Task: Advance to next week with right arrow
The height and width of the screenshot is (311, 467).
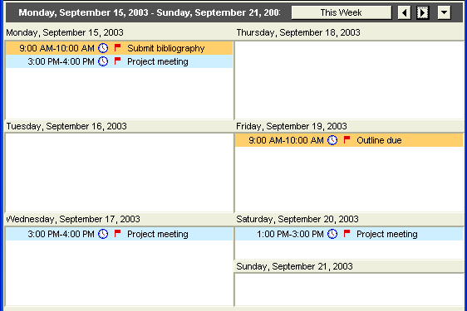Action: pos(423,12)
